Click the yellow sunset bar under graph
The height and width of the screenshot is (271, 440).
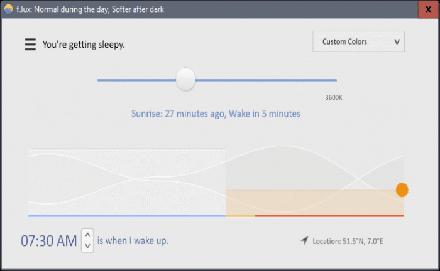click(240, 216)
